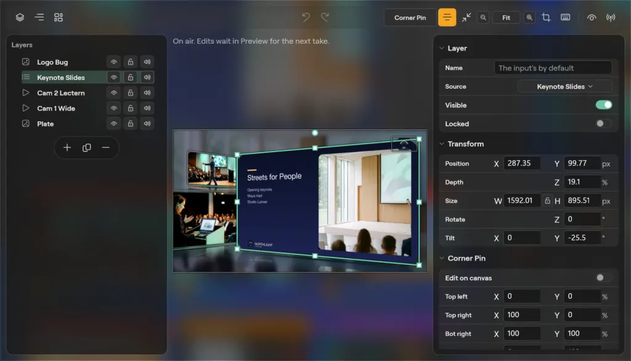
Task: Click the Top right X field
Action: (522, 315)
